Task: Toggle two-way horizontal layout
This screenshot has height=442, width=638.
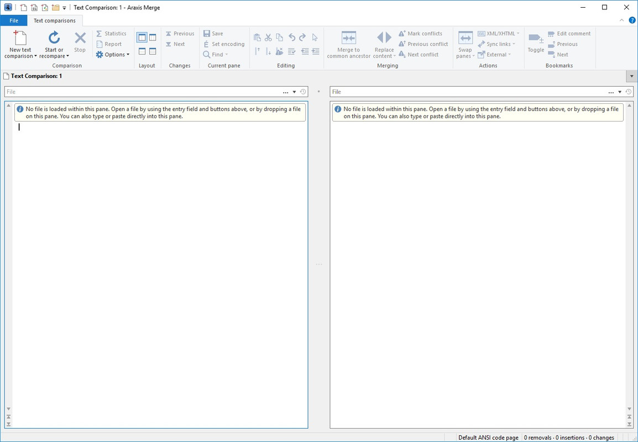Action: (x=142, y=51)
